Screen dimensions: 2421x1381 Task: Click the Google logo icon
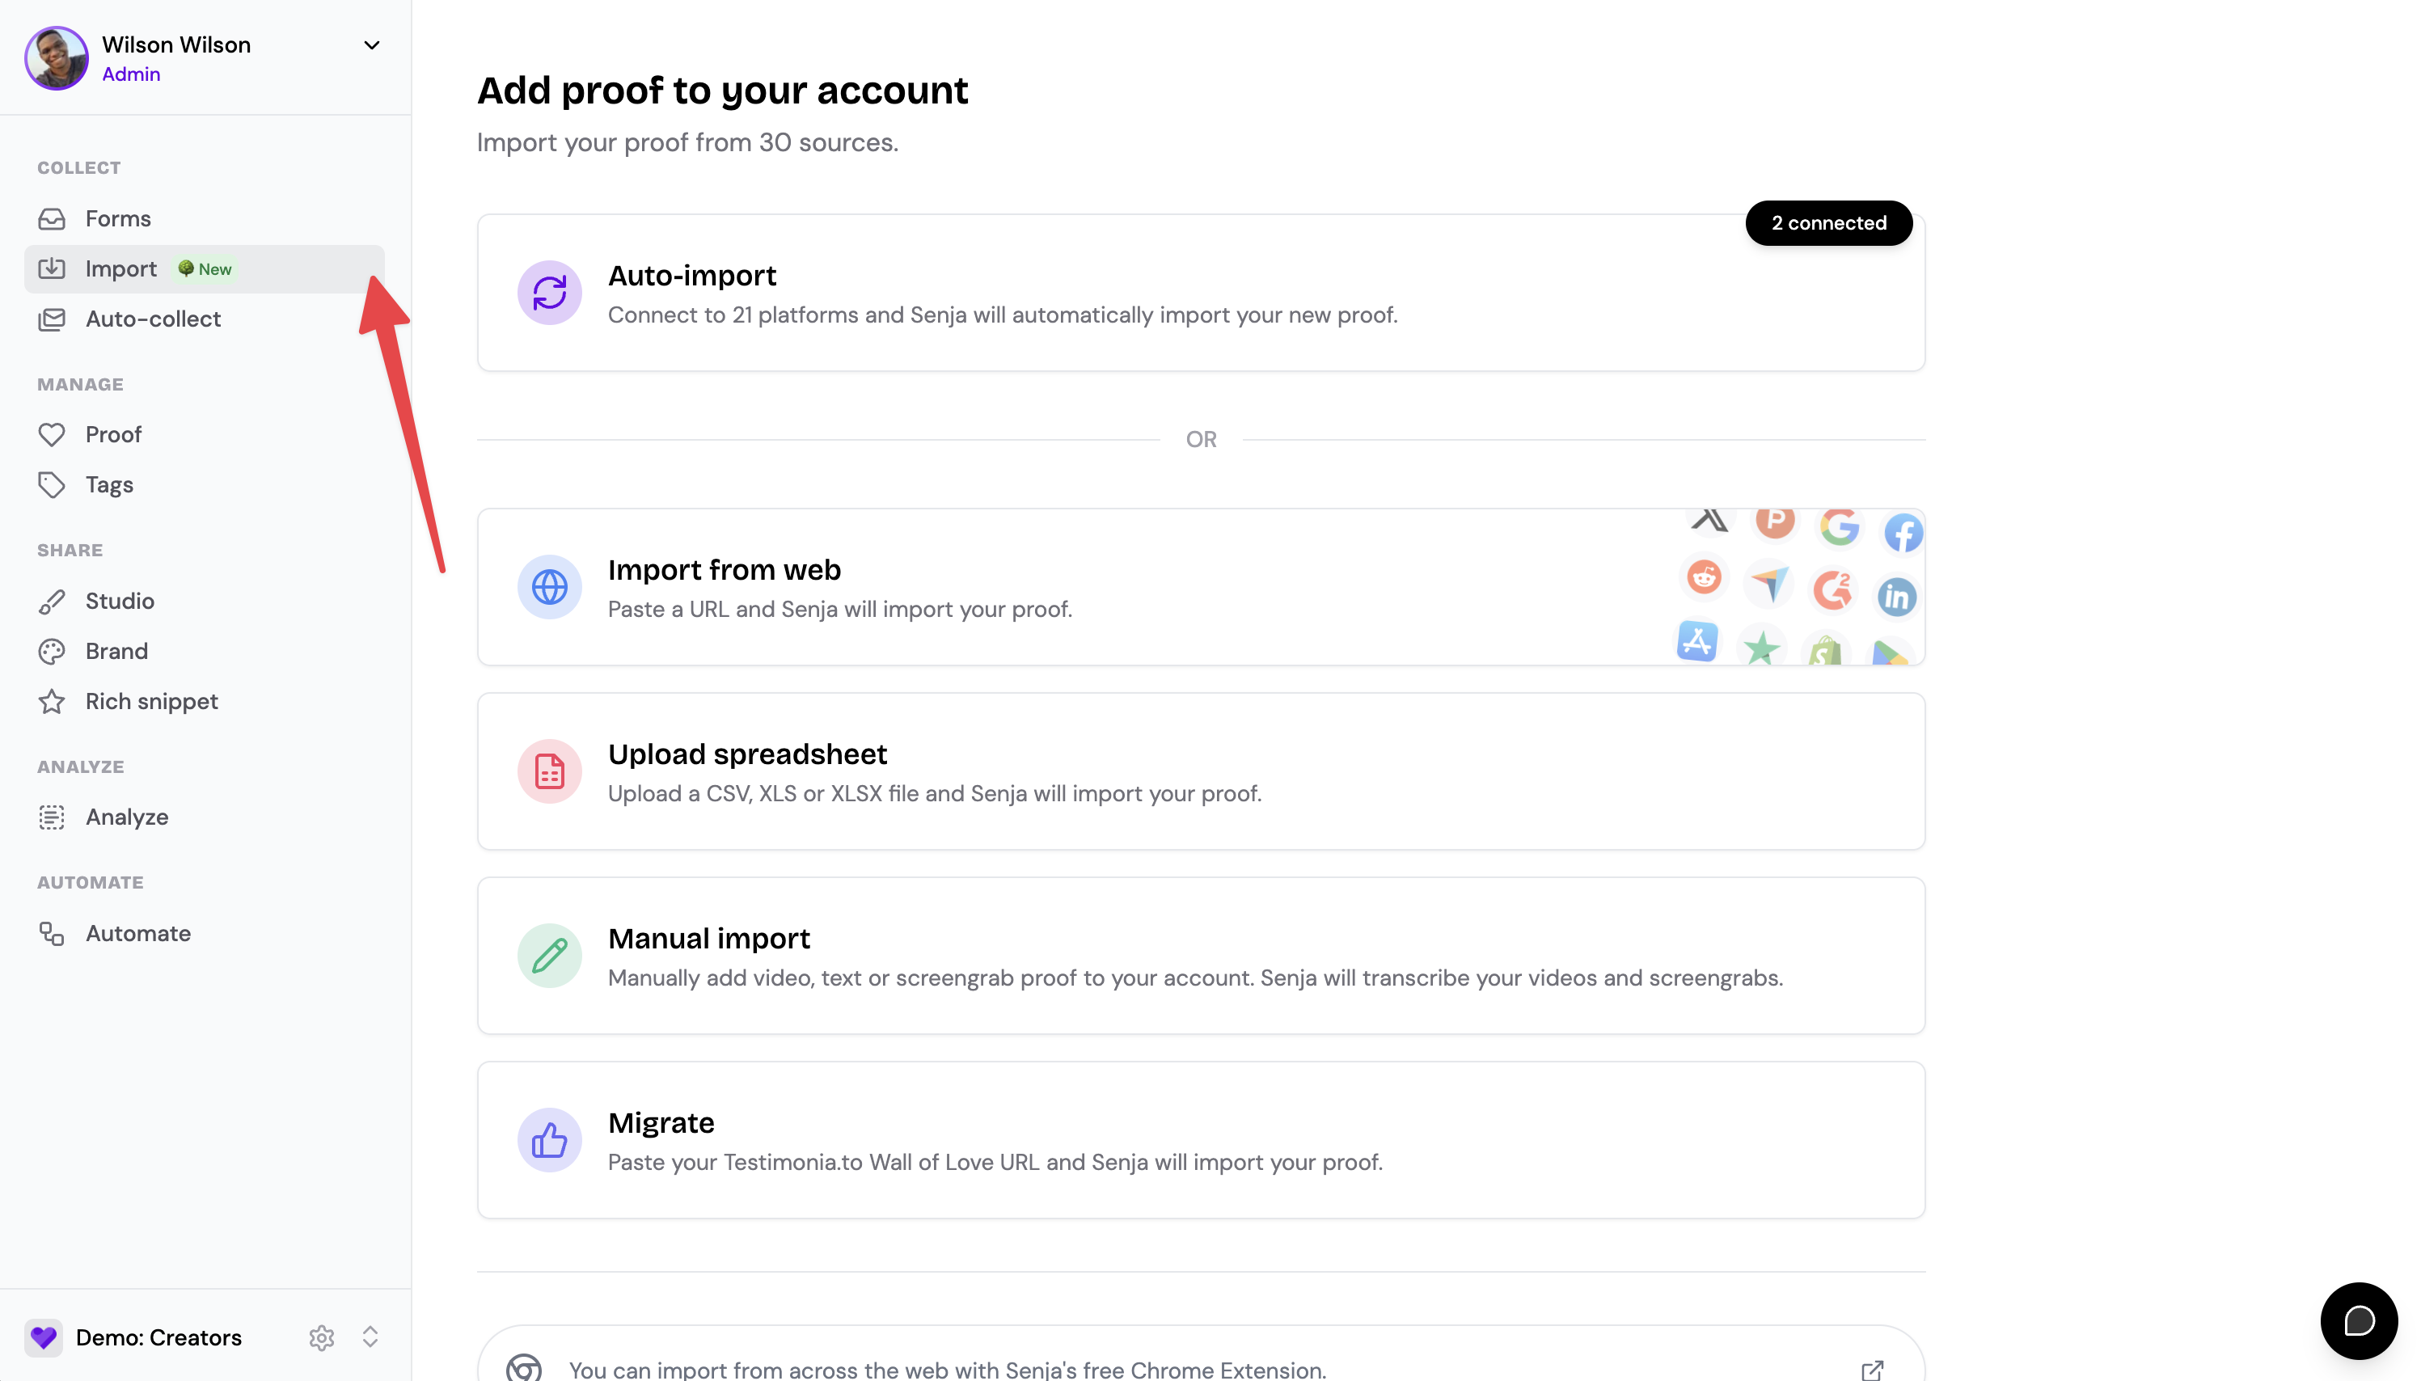coord(1839,526)
